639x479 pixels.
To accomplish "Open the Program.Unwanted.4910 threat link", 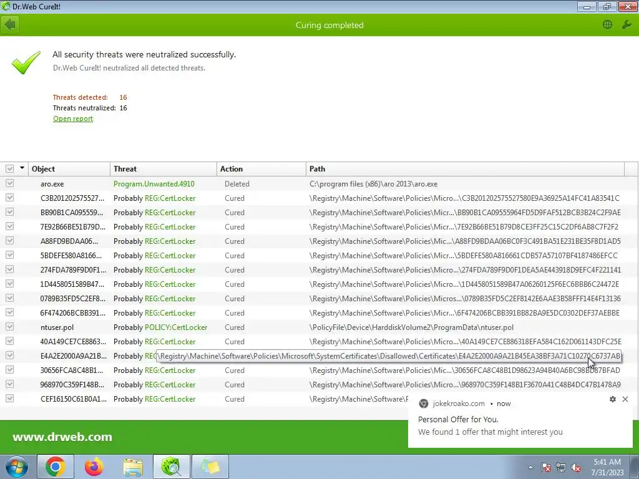I will tap(154, 184).
